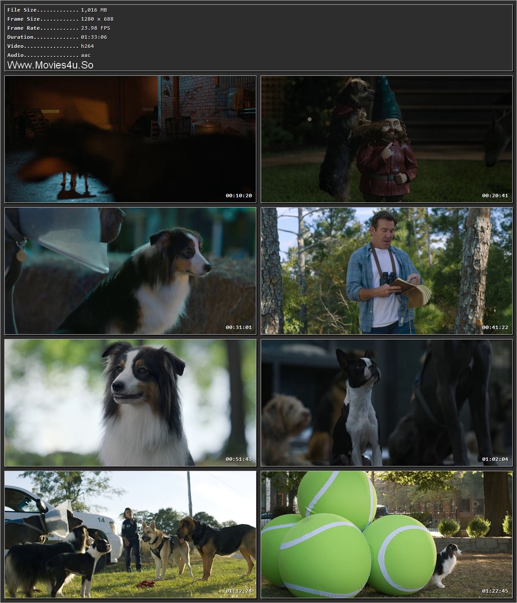The image size is (517, 603).
Task: Click the File Size 1,016 MB text
Action: tap(57, 9)
